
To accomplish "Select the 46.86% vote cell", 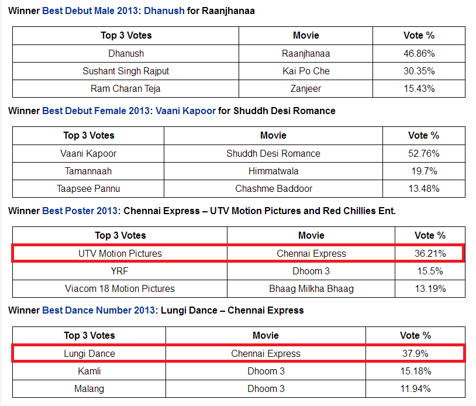I will click(419, 53).
